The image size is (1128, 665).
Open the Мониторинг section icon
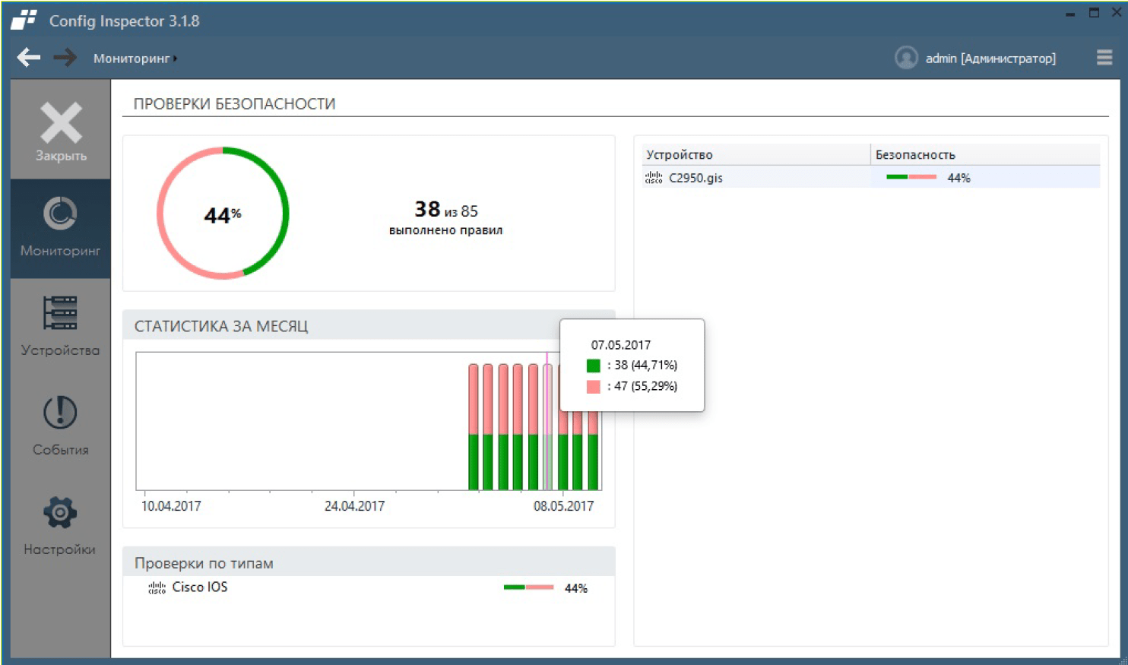(60, 214)
